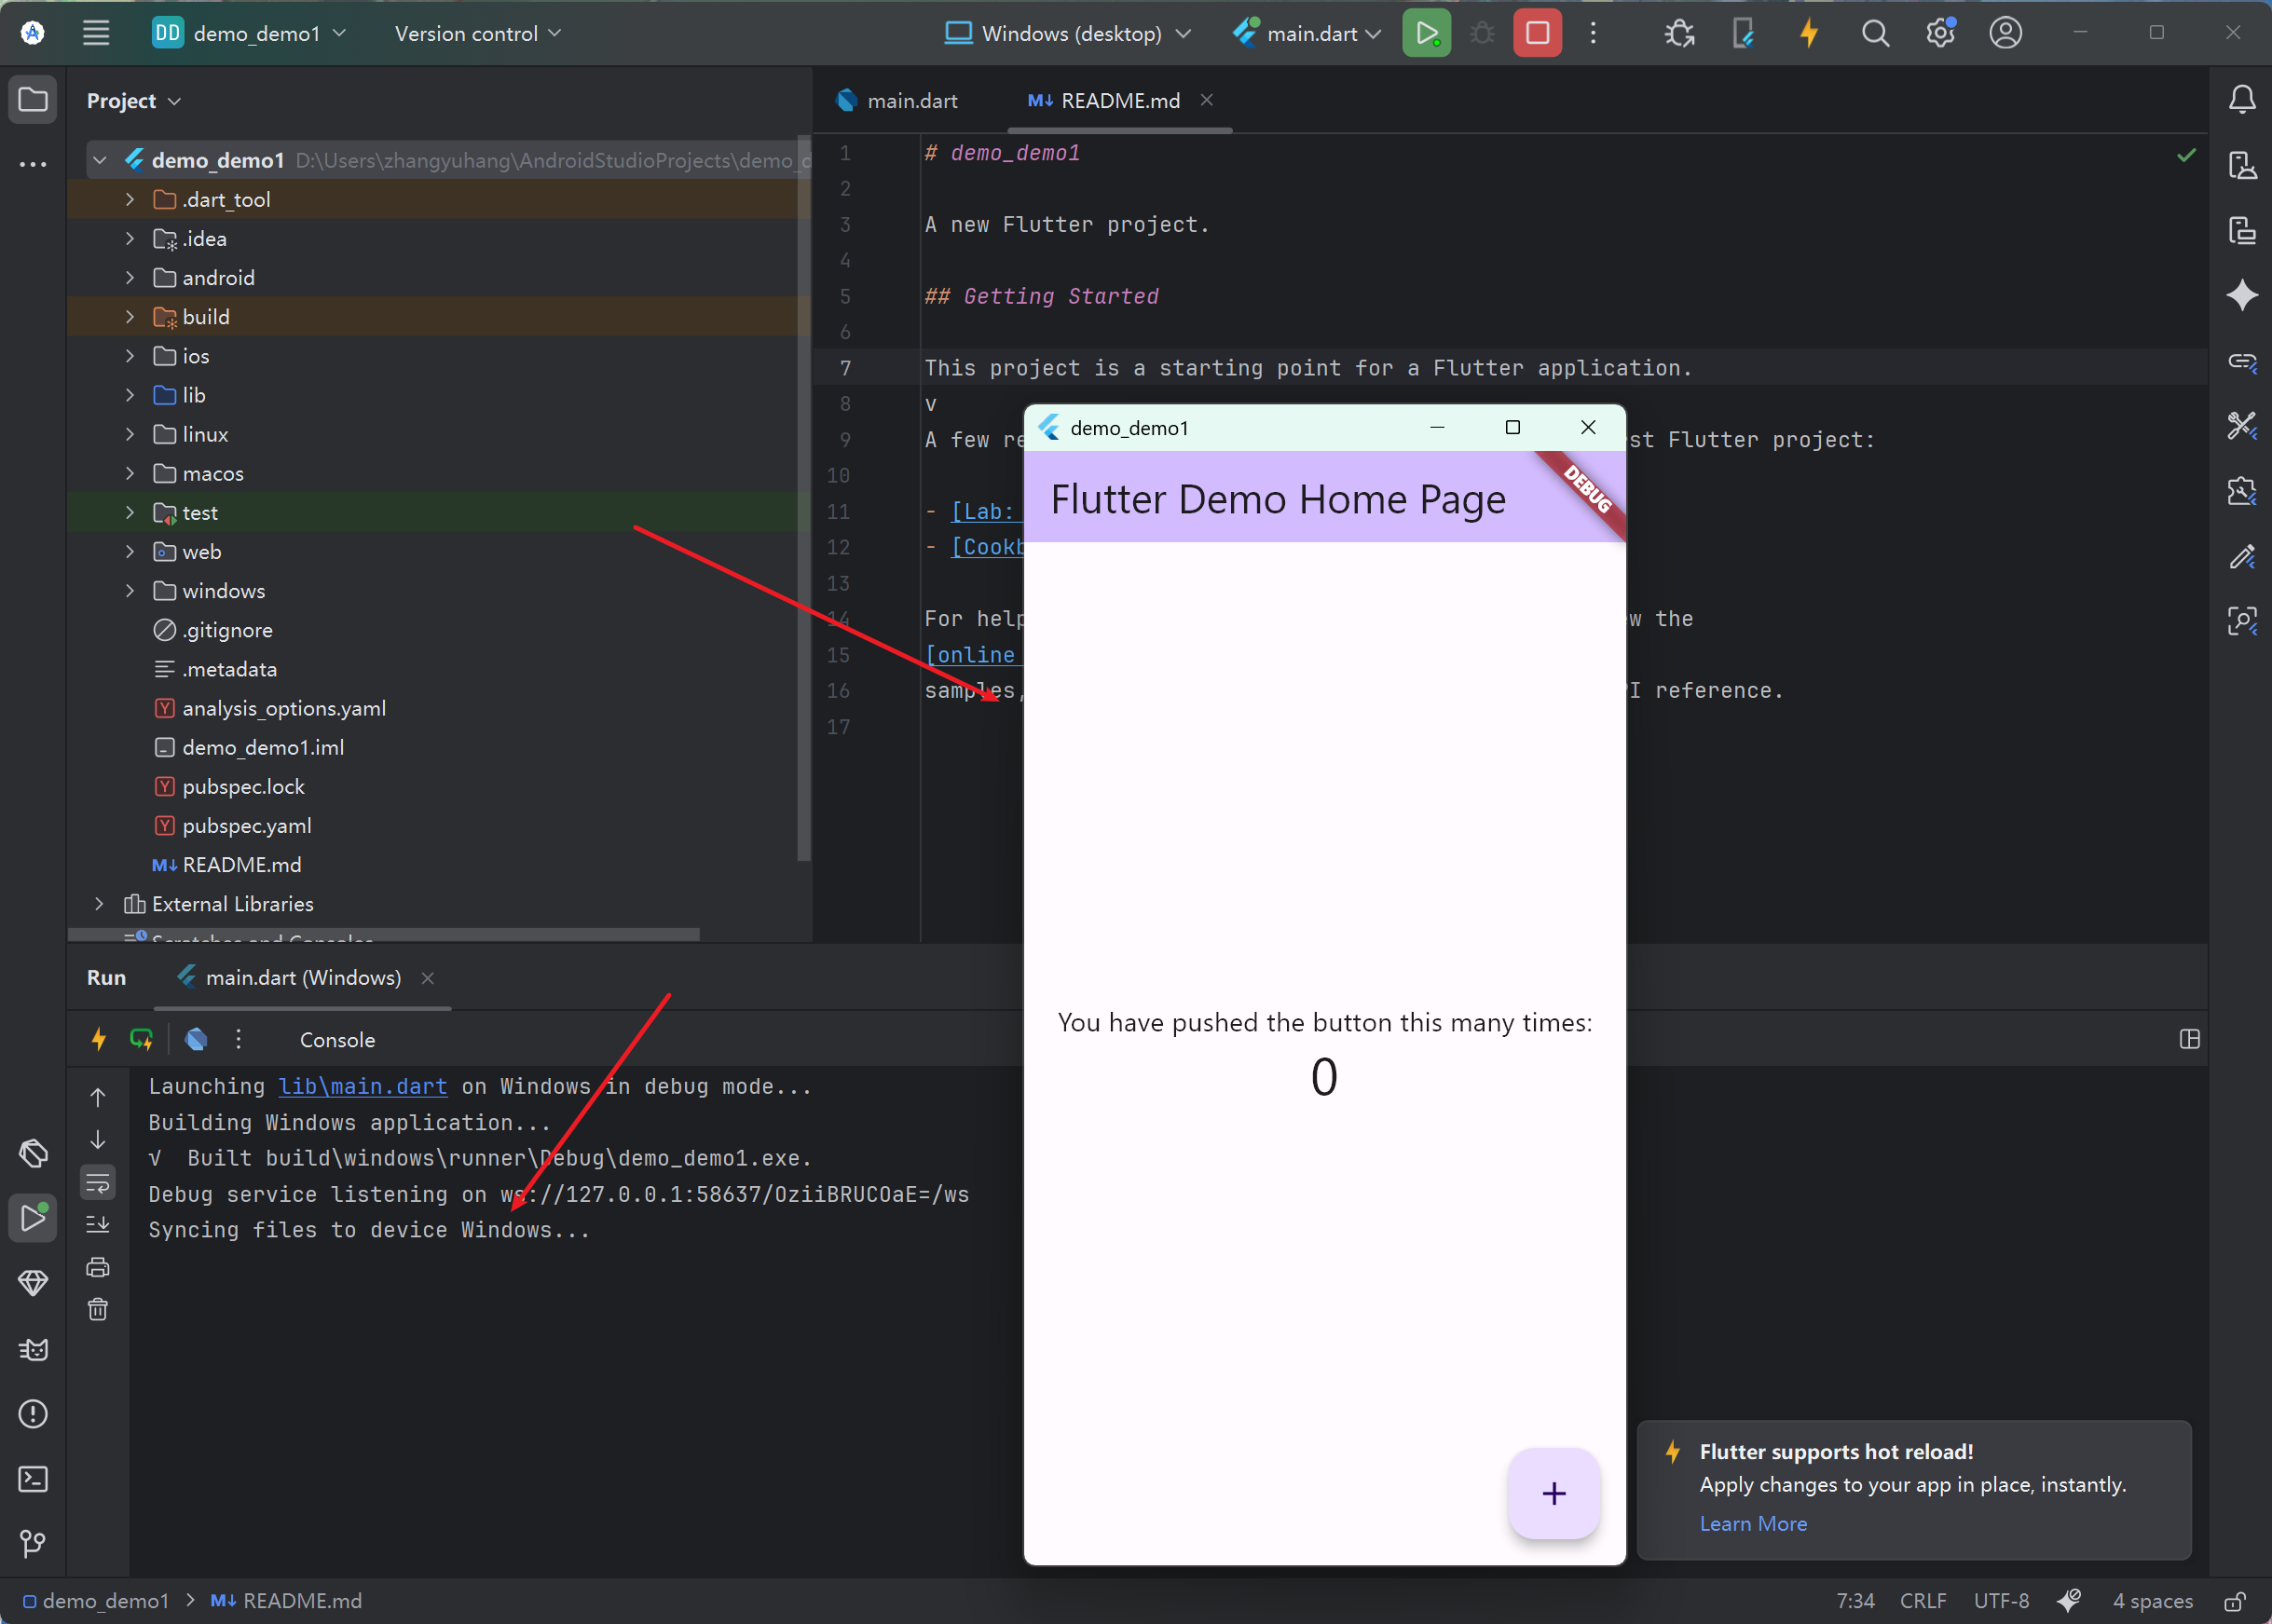This screenshot has height=1624, width=2272.
Task: Click the Hot Restart icon in Run panel
Action: [x=141, y=1039]
